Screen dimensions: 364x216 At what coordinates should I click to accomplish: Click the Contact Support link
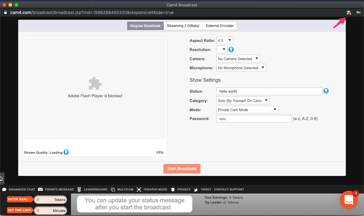click(x=229, y=189)
